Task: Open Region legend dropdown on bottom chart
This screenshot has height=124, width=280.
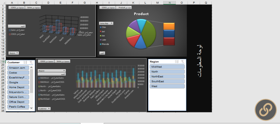Action: 52,71
